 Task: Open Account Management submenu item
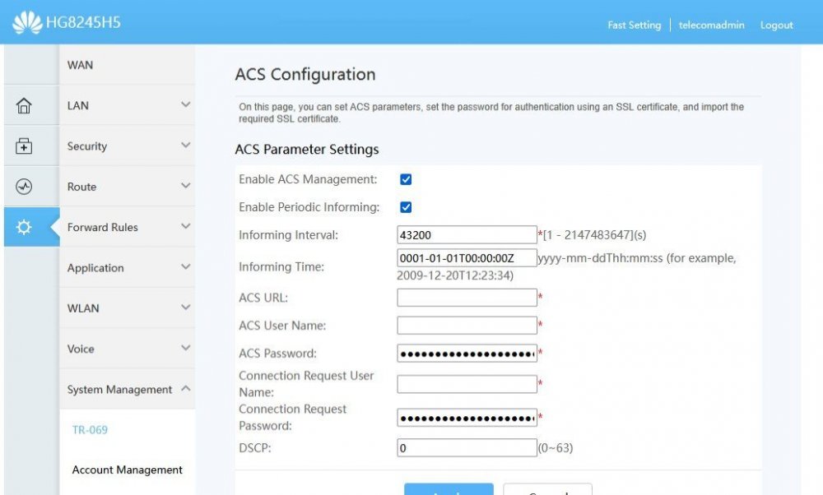(128, 470)
